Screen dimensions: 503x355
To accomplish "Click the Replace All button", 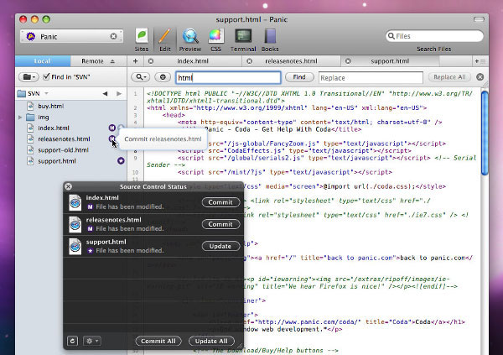I will 449,77.
